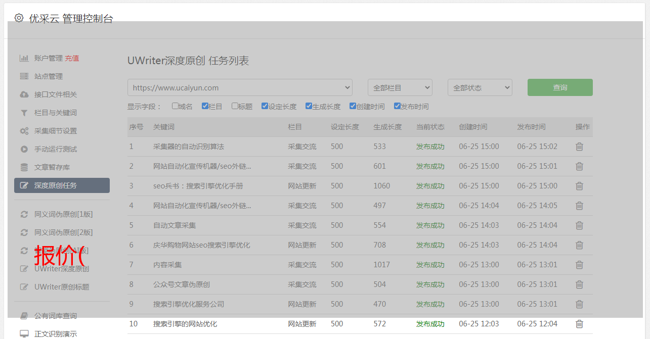Click the cloud upload icon for 接口文件相关
The width and height of the screenshot is (650, 339).
(24, 94)
